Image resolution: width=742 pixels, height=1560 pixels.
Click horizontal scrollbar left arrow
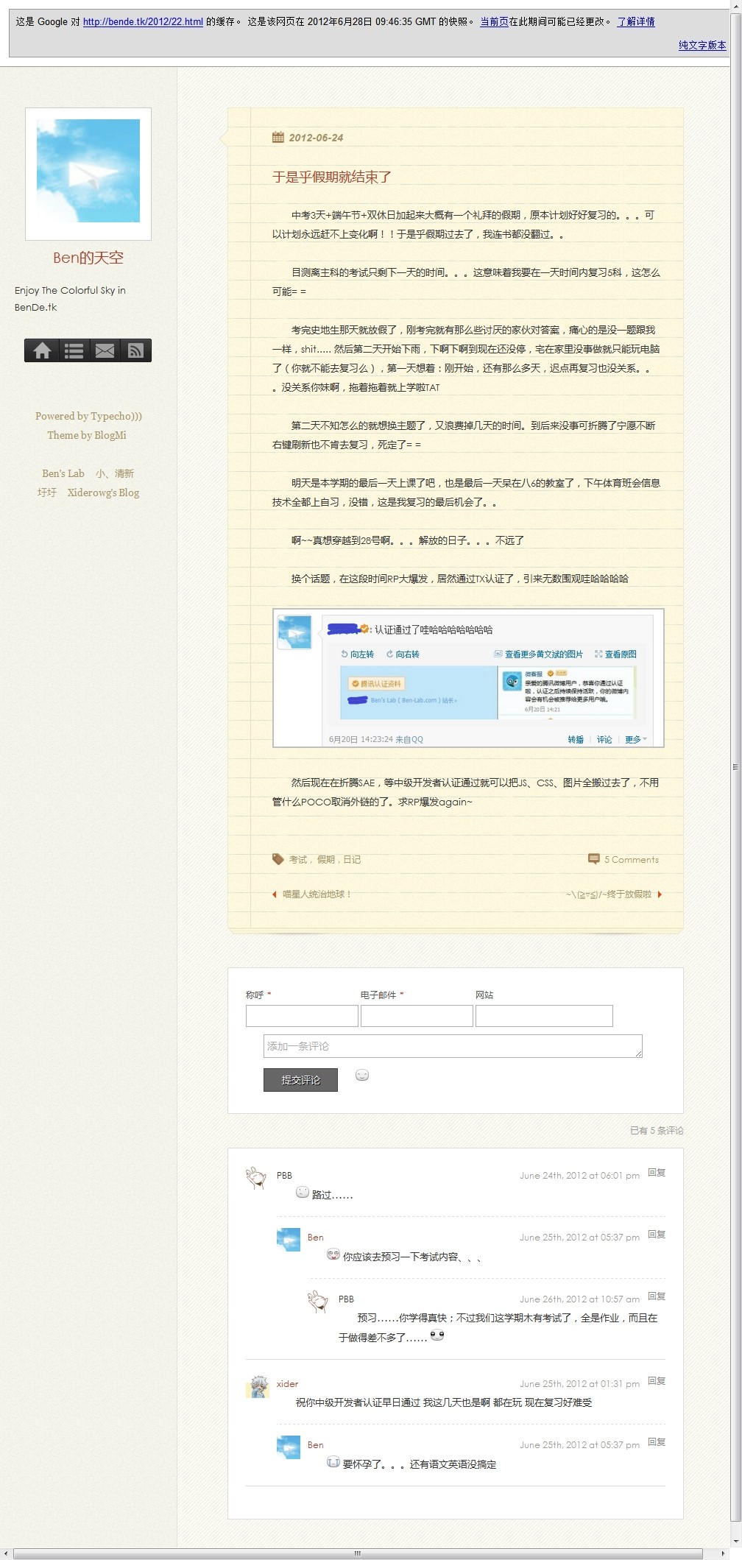point(6,1554)
